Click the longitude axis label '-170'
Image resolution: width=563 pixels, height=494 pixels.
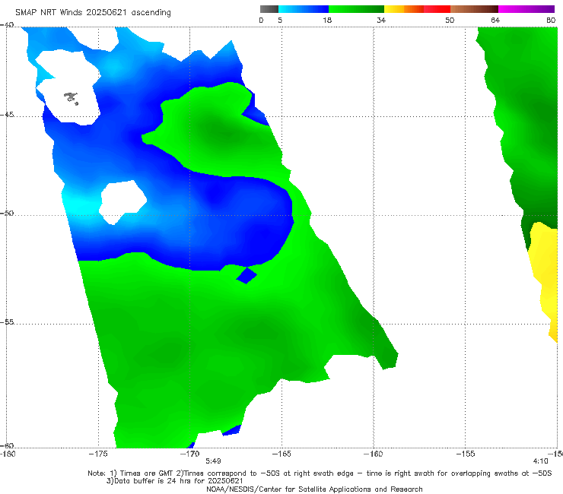point(190,454)
